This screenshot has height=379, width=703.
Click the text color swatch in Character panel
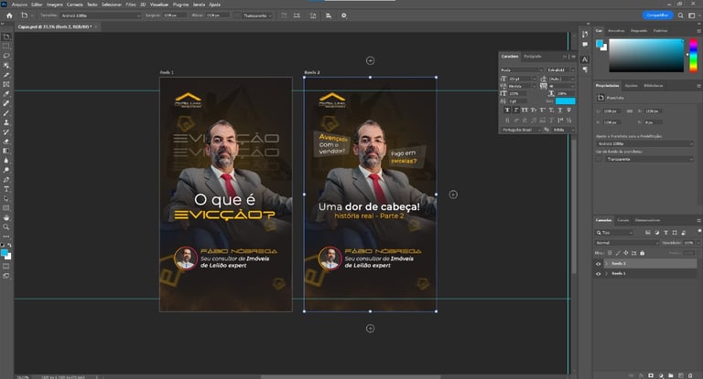pos(566,101)
